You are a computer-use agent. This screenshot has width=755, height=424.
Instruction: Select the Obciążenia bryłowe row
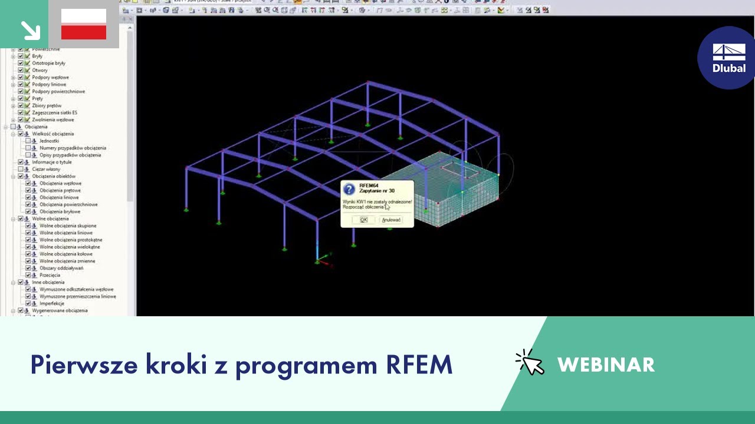(60, 211)
